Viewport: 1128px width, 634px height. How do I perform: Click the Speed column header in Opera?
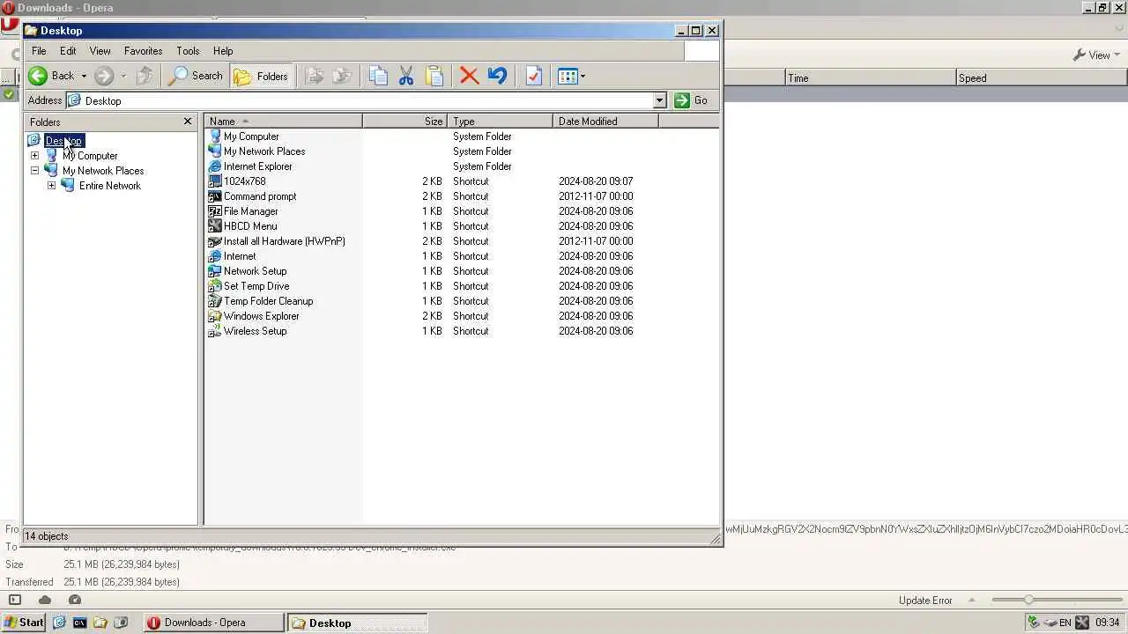pos(1041,78)
